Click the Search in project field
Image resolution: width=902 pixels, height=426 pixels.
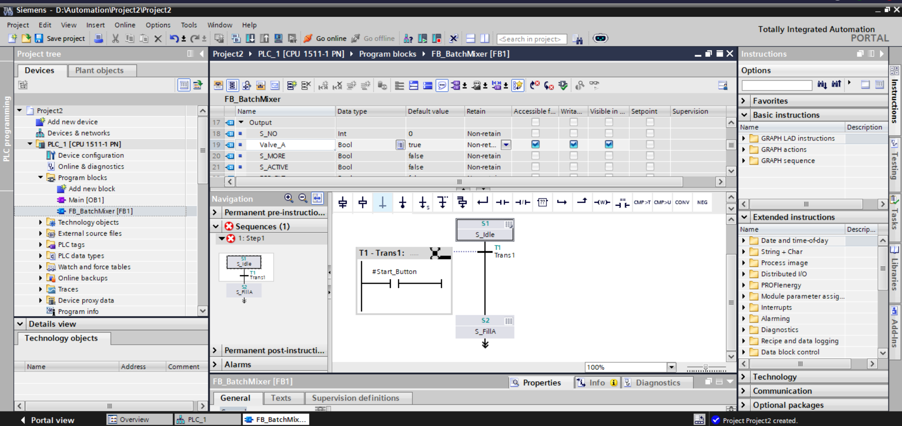(x=532, y=39)
